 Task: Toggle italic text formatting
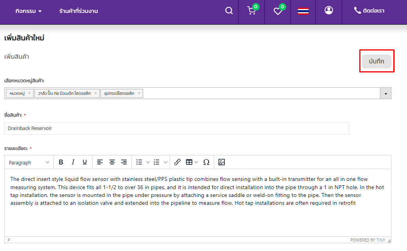(73, 162)
